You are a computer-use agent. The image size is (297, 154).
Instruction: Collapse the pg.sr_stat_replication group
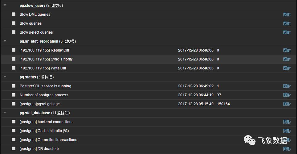[4, 41]
